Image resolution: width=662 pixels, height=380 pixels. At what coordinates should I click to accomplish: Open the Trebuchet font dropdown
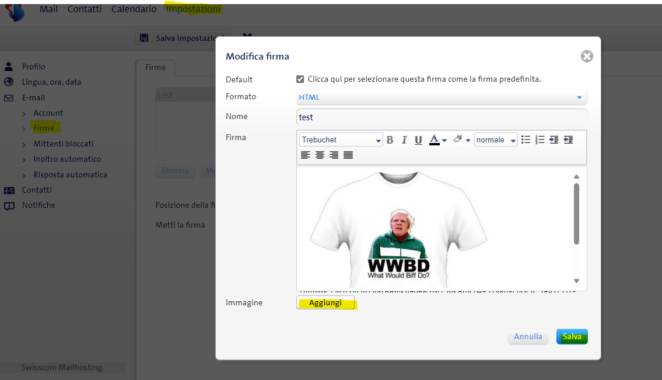pos(341,140)
